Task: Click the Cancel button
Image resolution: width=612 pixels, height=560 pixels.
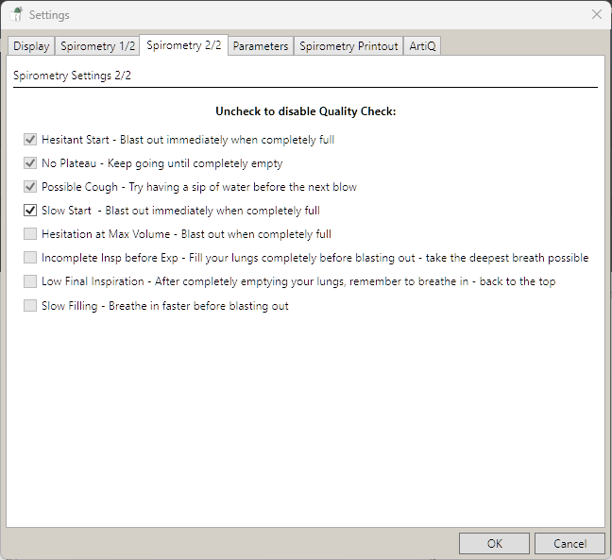Action: (569, 543)
